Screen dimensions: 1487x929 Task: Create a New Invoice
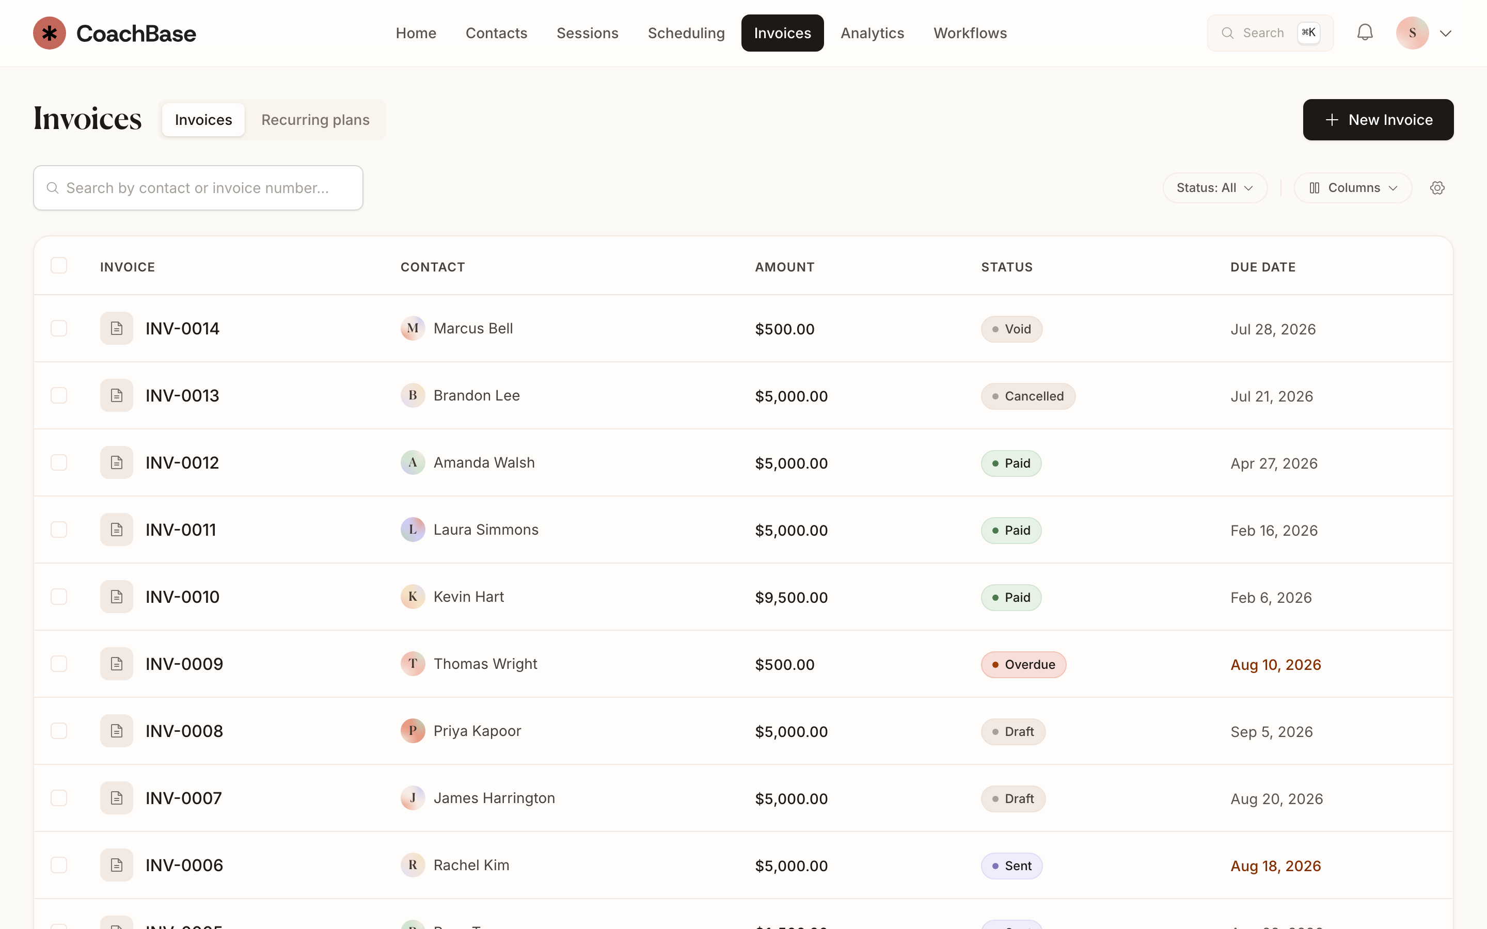[1378, 120]
